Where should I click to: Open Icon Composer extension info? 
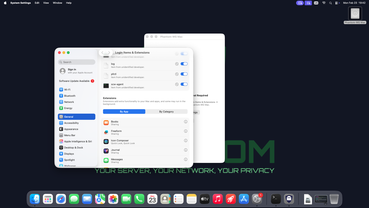coord(186,141)
